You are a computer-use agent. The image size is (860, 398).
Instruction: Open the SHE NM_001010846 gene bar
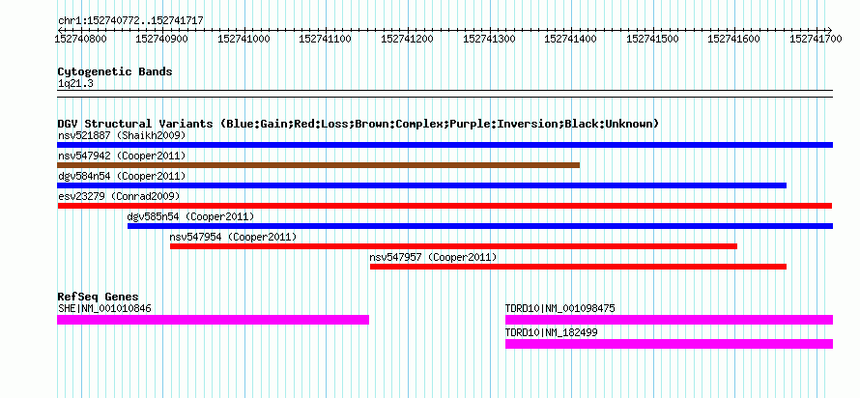tap(213, 320)
